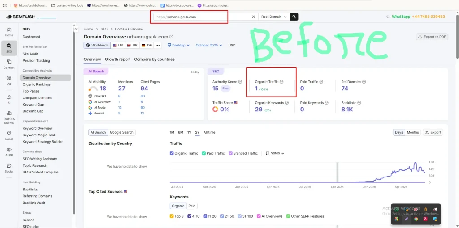Toggle the Branded Traffic checkbox
The image size is (459, 228).
pos(230,153)
